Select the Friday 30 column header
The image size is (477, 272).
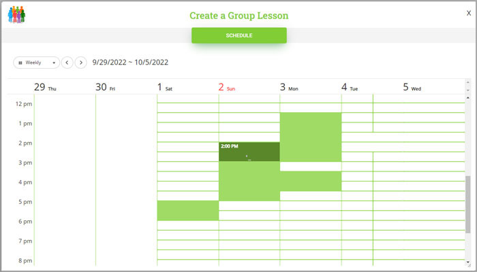[x=106, y=87]
